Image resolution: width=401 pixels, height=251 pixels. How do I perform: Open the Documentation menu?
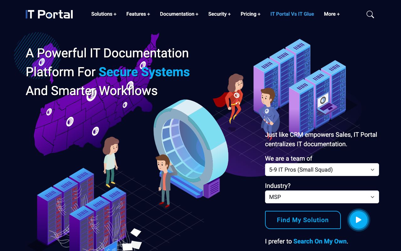[179, 14]
